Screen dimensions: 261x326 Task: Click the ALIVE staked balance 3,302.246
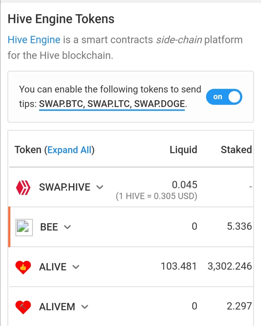pyautogui.click(x=229, y=266)
